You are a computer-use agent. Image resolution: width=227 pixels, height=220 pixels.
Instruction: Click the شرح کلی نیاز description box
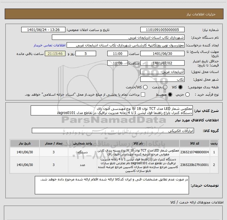112,110
